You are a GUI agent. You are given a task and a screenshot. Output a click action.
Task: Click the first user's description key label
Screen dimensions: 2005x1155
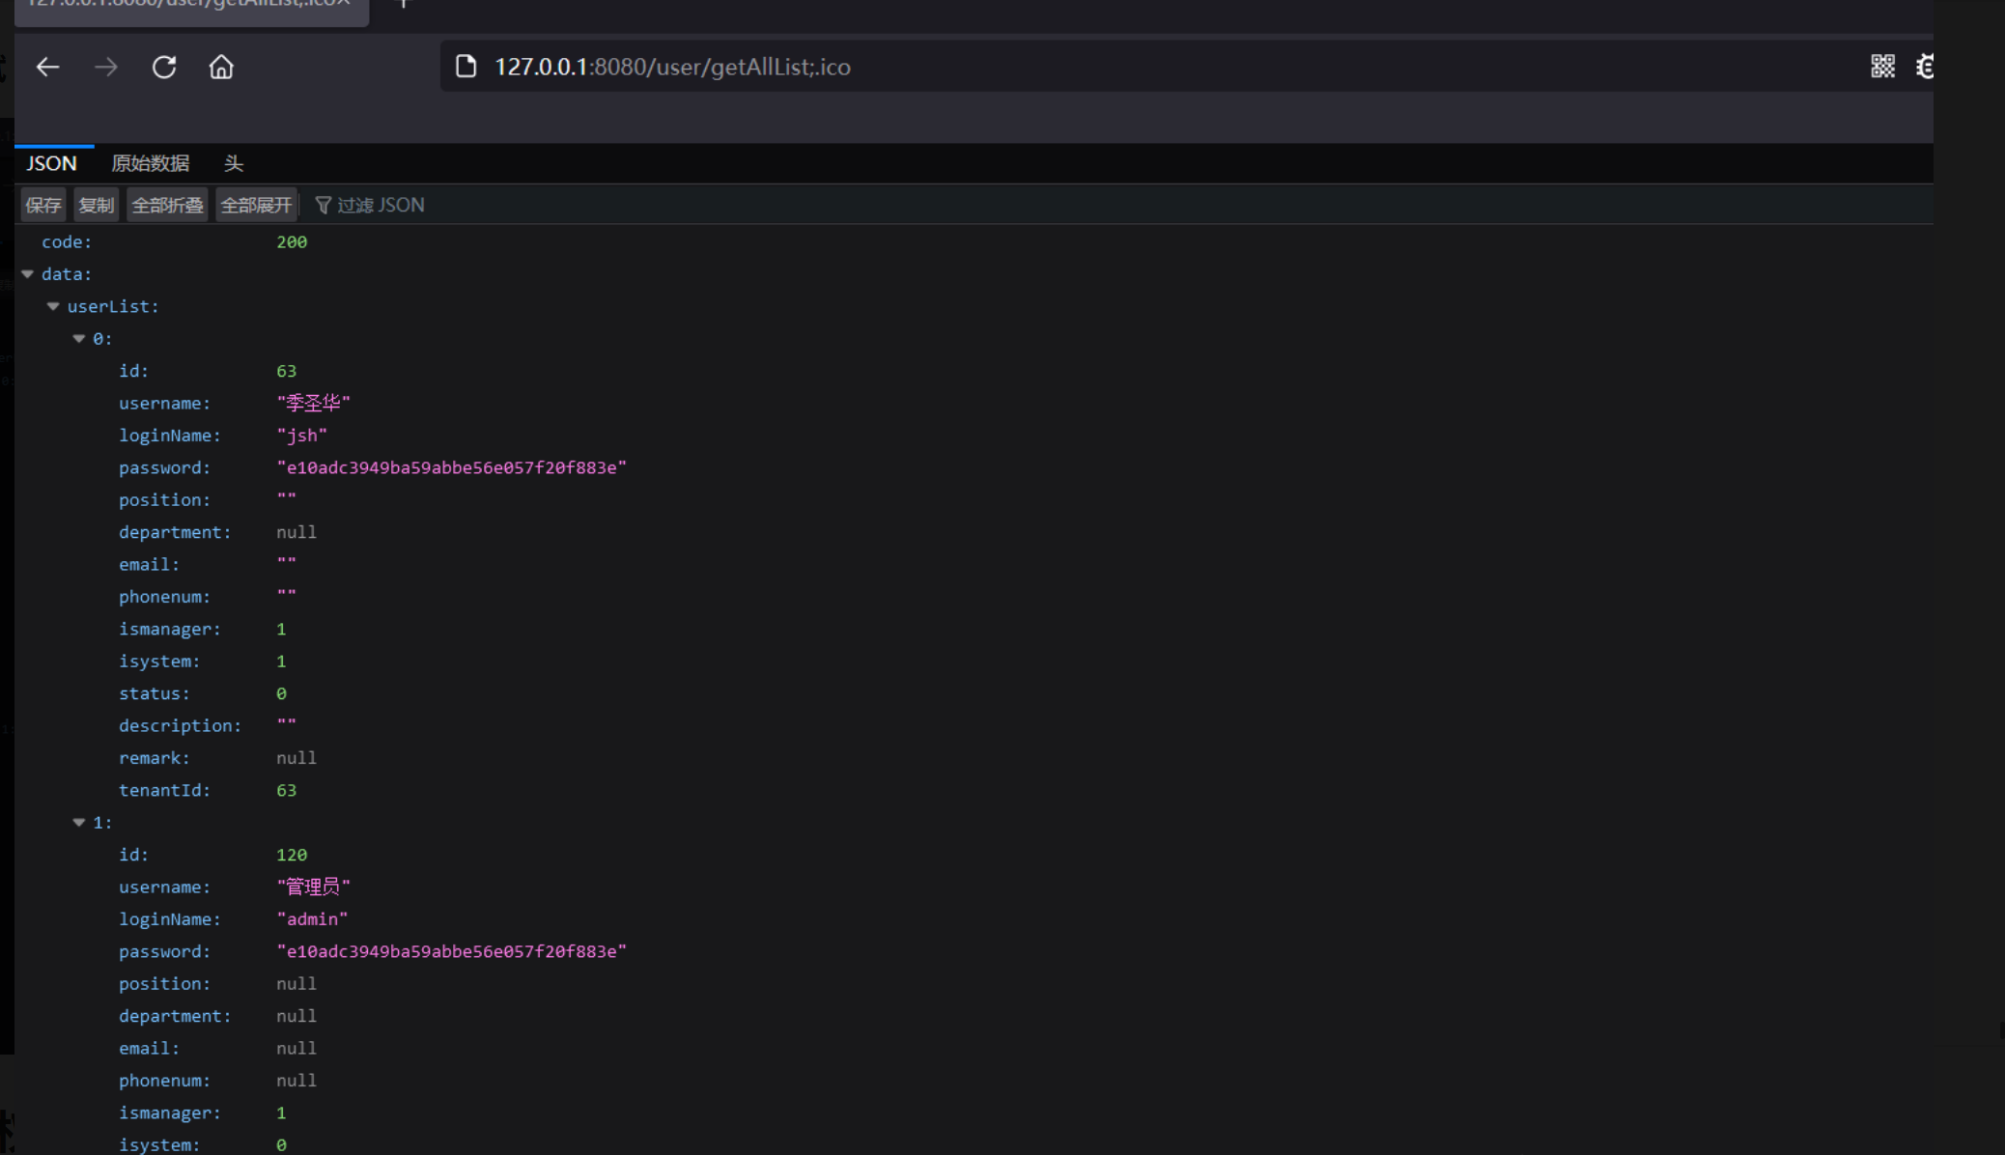coord(180,725)
